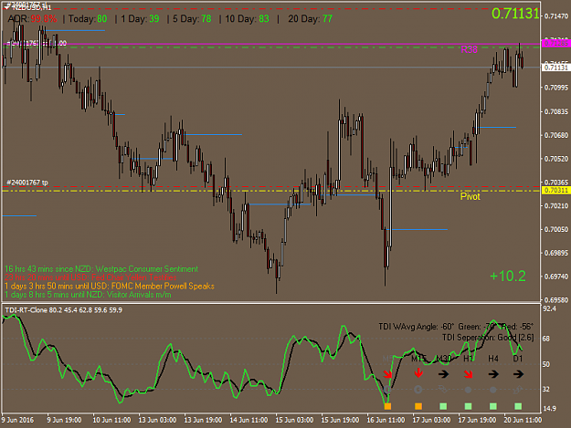Screen dimensions: 571x428
Task: Click the '1 Day: 39' range value
Action: (140, 18)
